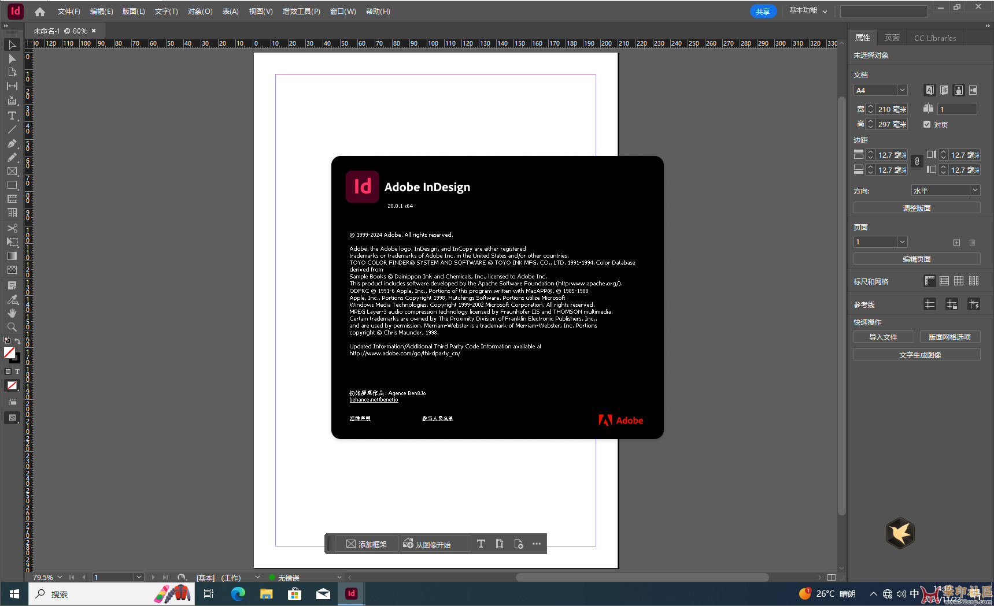Click the swap fill and stroke arrows
The width and height of the screenshot is (994, 606).
pos(17,341)
